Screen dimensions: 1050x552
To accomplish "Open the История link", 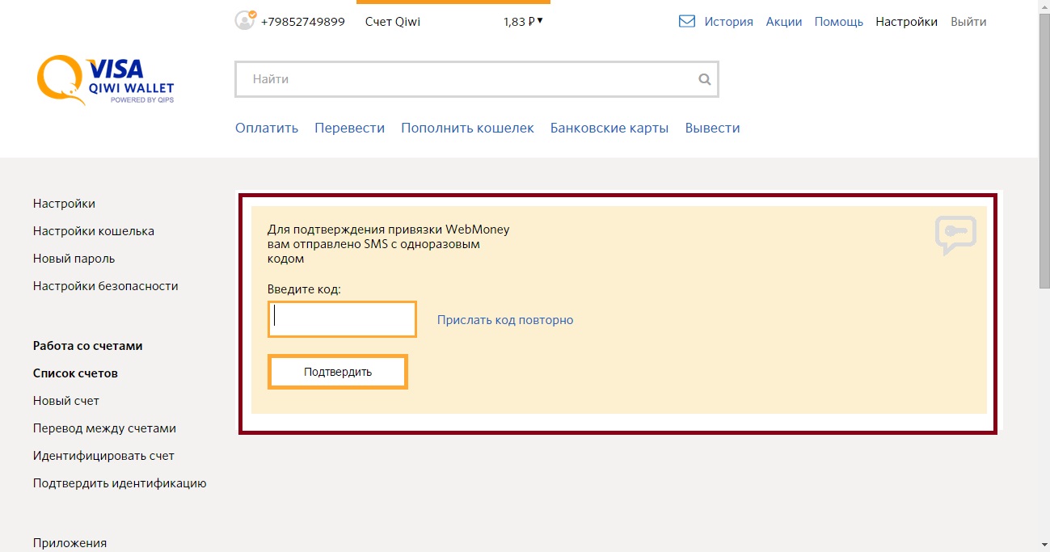I will 728,22.
